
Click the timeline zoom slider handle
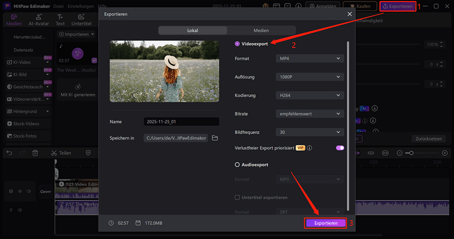click(x=412, y=153)
